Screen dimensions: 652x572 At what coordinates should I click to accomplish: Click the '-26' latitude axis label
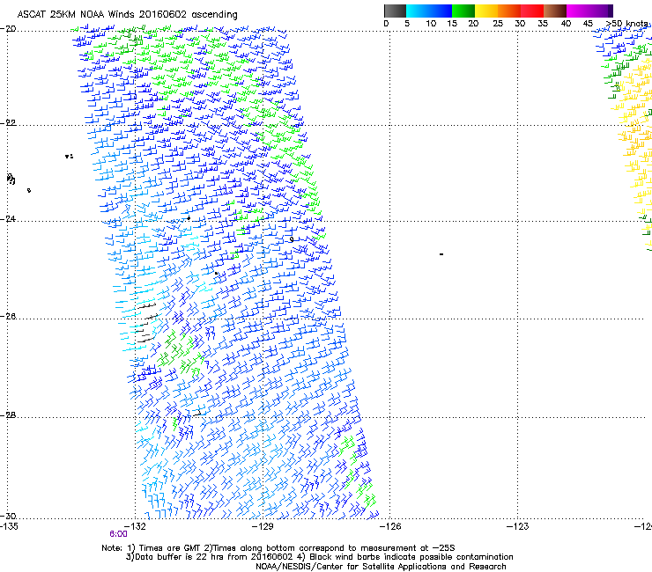pyautogui.click(x=8, y=317)
